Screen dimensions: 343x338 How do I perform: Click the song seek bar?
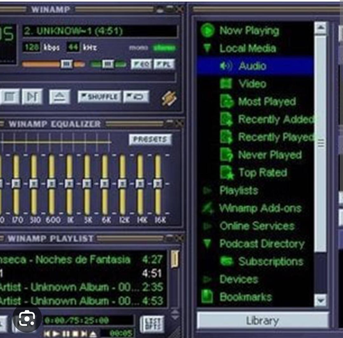coord(88,78)
